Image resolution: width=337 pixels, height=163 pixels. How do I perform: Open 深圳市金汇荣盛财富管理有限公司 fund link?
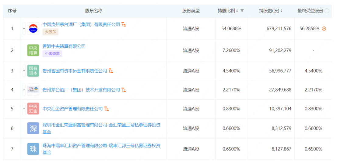click(x=101, y=129)
